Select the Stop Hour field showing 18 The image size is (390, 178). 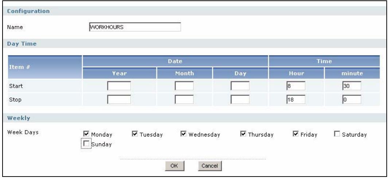tap(296, 99)
